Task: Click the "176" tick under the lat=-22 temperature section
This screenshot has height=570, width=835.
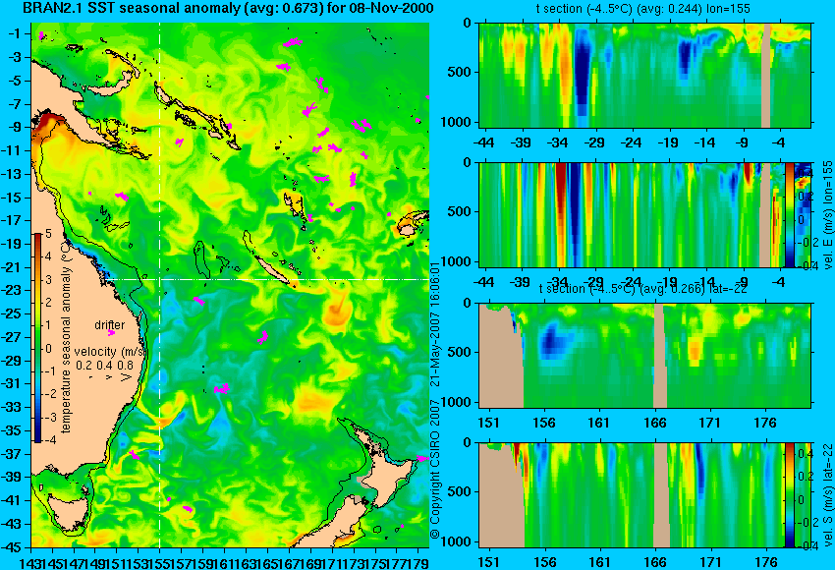Action: [766, 424]
